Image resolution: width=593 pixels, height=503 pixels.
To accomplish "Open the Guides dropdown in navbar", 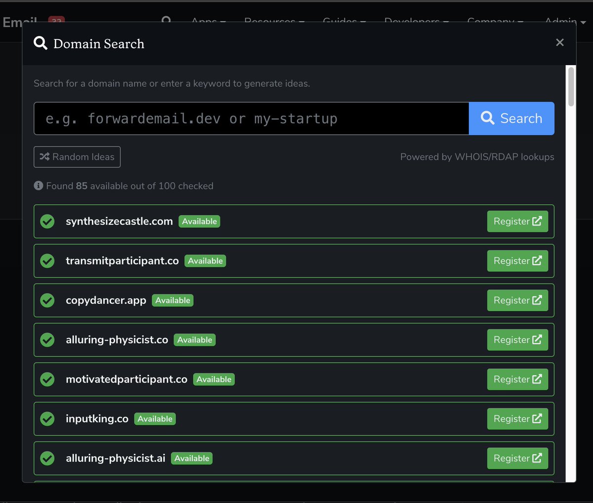I will [344, 21].
